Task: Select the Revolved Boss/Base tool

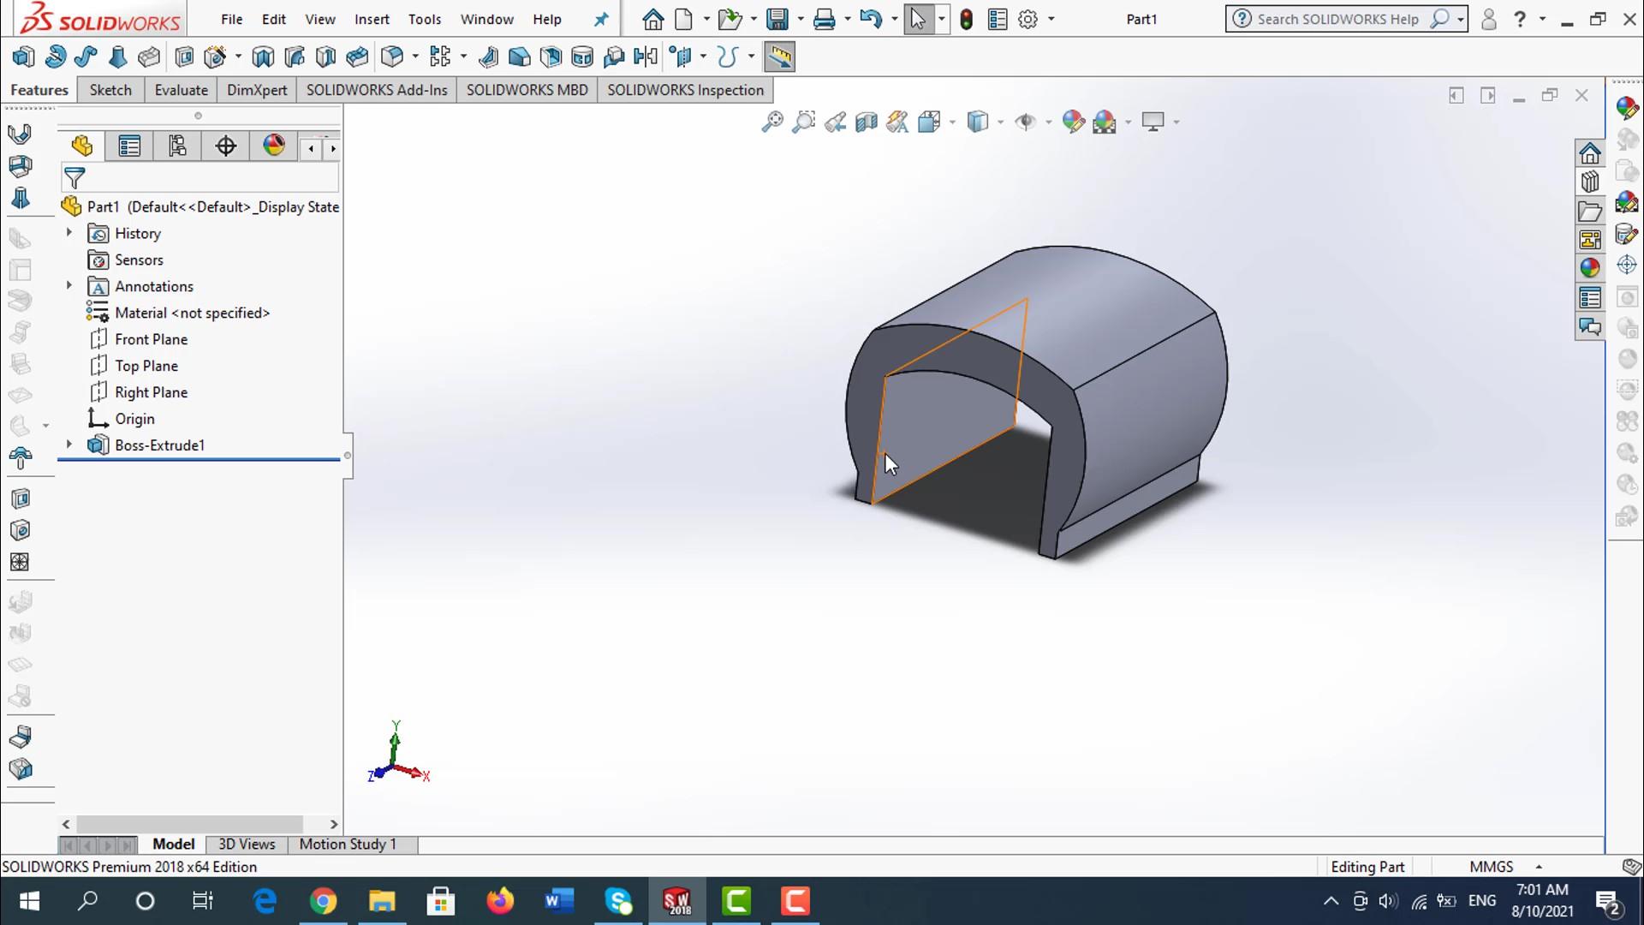Action: tap(55, 57)
